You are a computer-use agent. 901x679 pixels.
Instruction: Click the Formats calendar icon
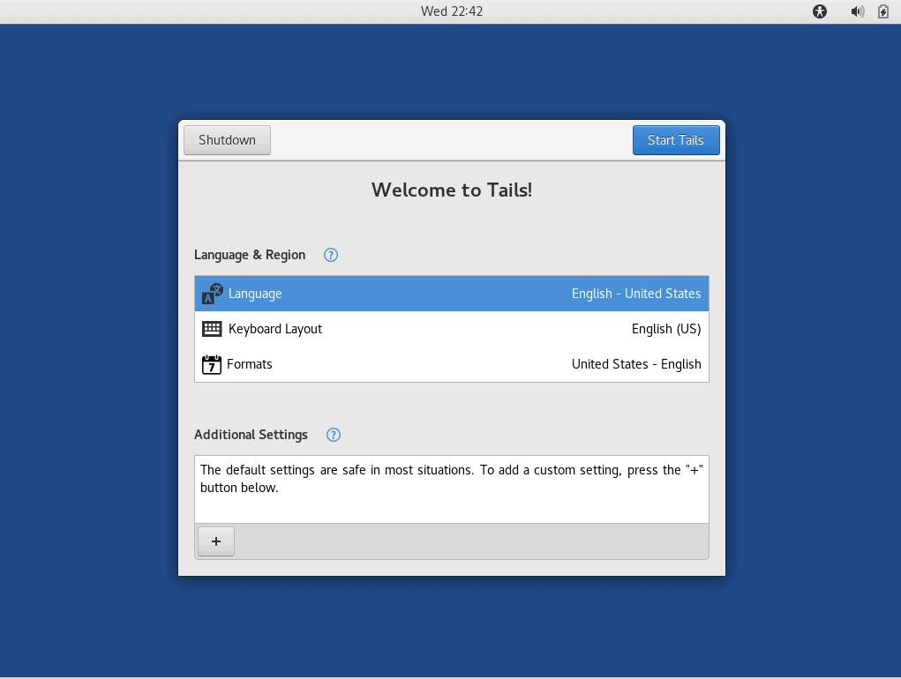tap(212, 364)
